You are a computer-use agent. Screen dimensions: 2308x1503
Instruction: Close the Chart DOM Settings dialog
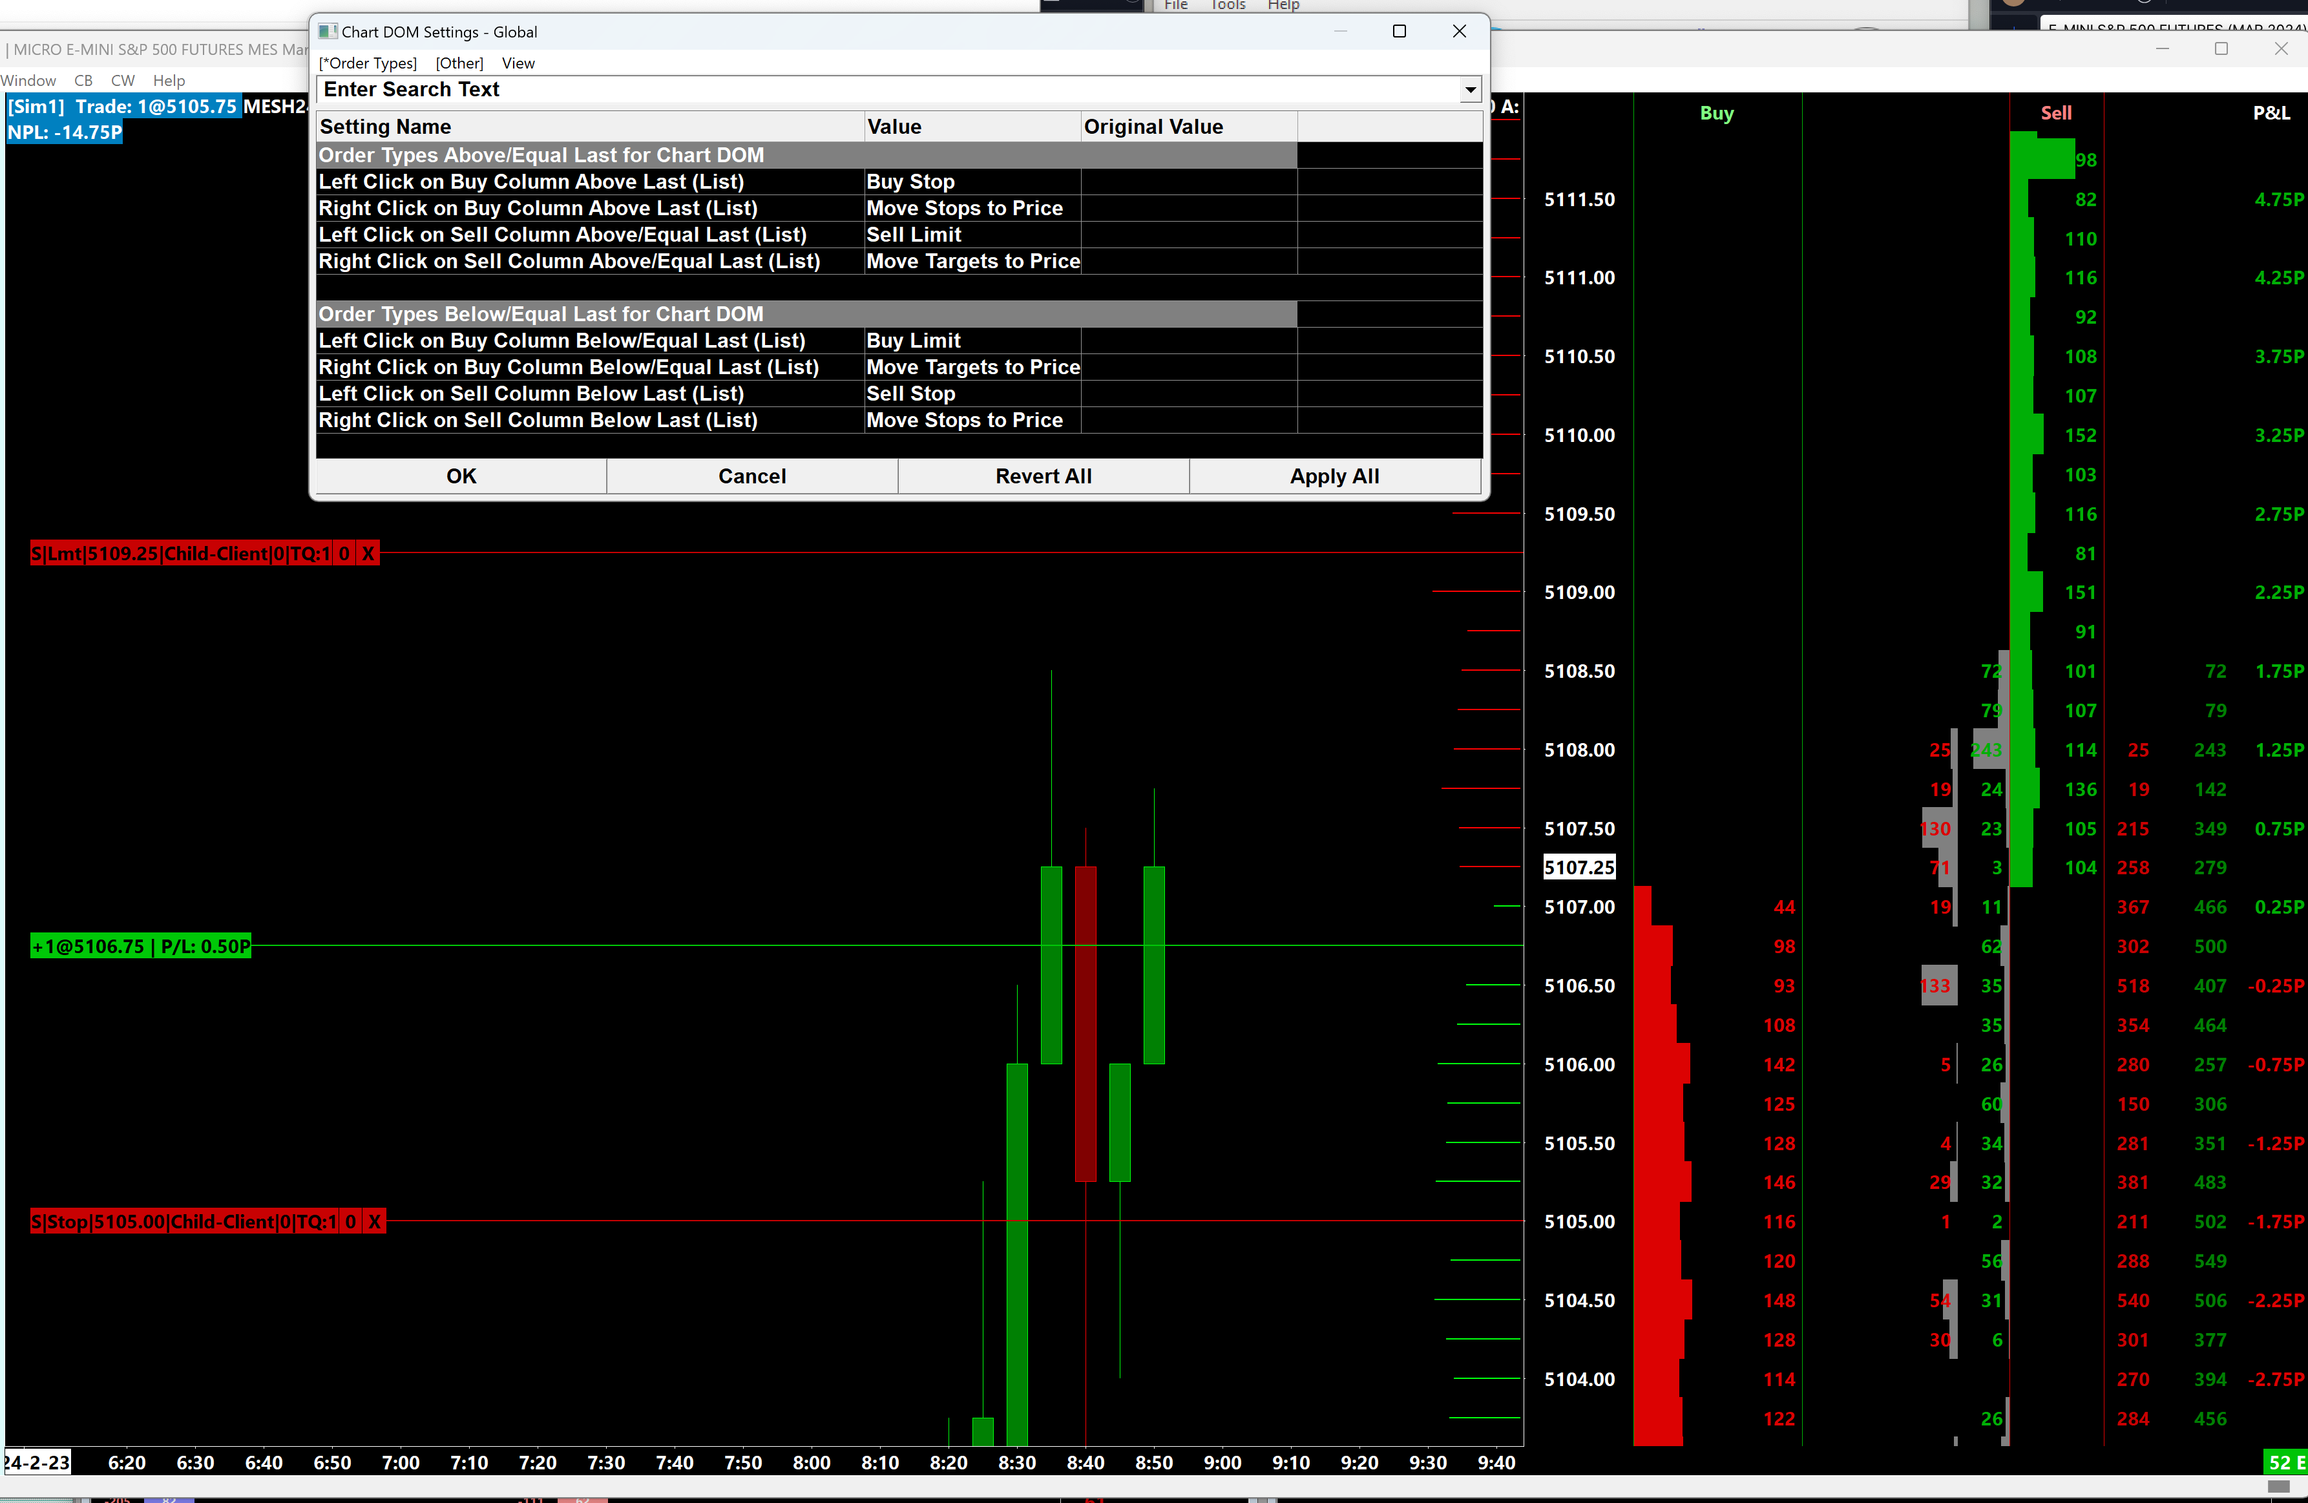point(1458,31)
